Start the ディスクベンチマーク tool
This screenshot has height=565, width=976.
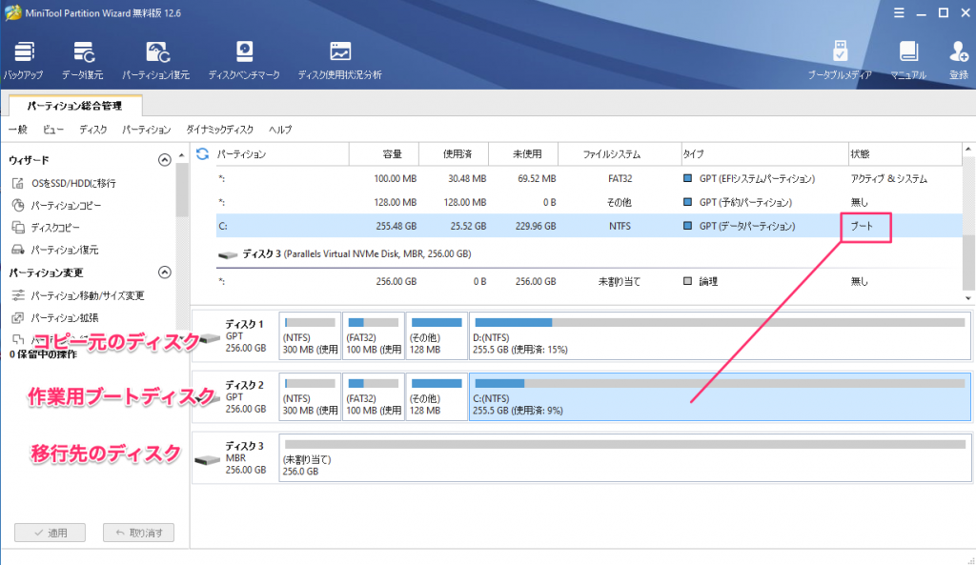click(x=244, y=60)
